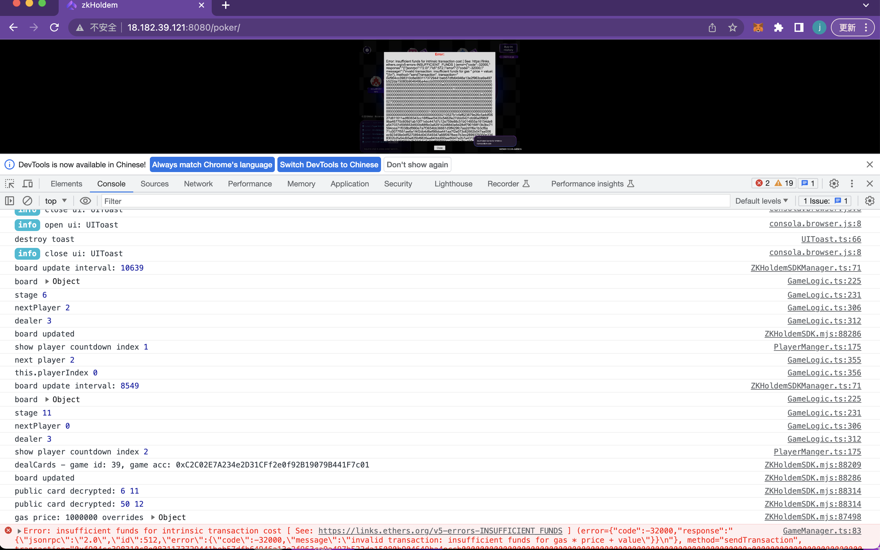Click the Console tab in DevTools
The image size is (880, 550).
[x=112, y=184]
